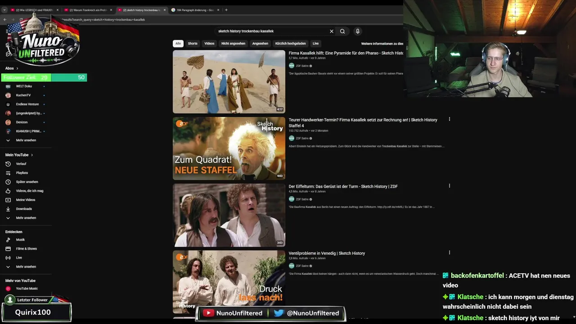576x324 pixels.
Task: Open the Downloads arrow icon
Action: click(8, 209)
